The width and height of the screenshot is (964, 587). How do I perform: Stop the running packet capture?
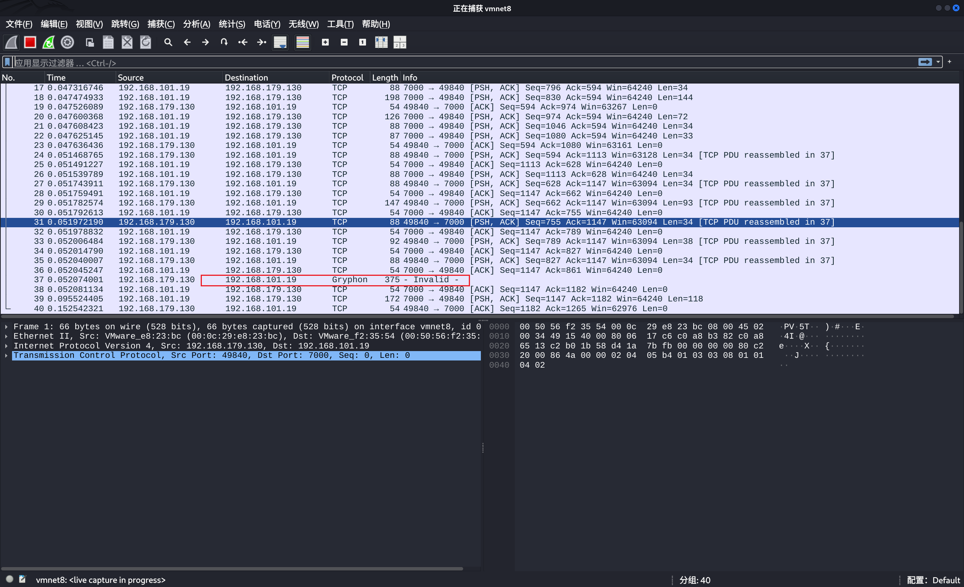point(30,42)
